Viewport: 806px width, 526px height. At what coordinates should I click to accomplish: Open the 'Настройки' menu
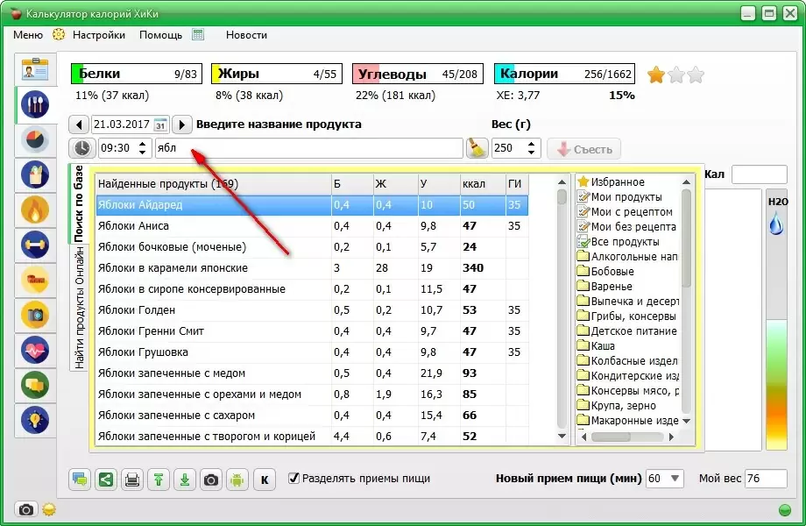(98, 35)
